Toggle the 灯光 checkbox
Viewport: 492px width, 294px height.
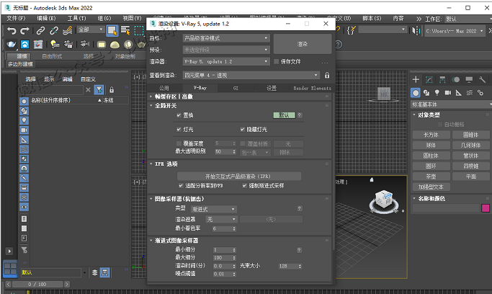click(x=179, y=129)
